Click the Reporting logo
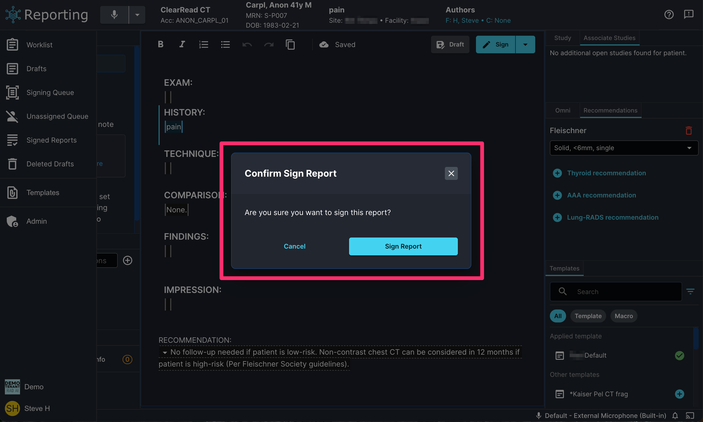This screenshot has height=422, width=703. [x=47, y=15]
